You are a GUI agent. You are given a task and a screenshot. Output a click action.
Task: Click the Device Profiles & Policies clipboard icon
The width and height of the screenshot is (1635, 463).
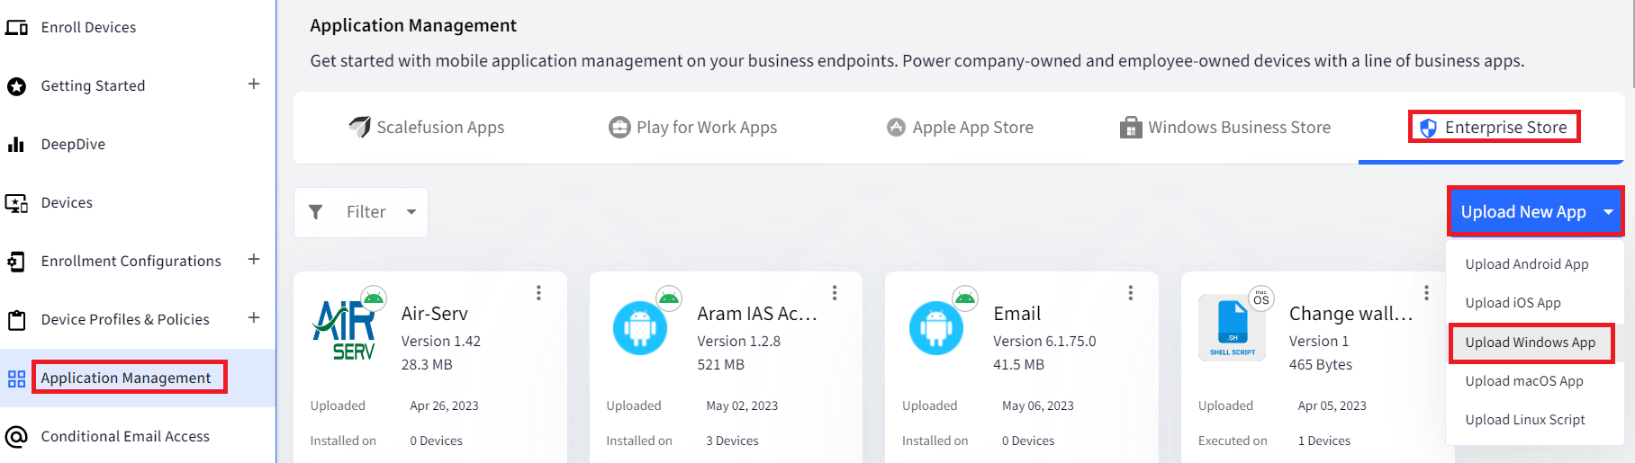[x=16, y=320]
